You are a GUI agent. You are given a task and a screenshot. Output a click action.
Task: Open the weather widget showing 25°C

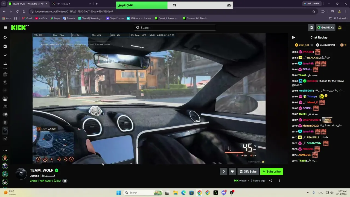[x=10, y=193]
